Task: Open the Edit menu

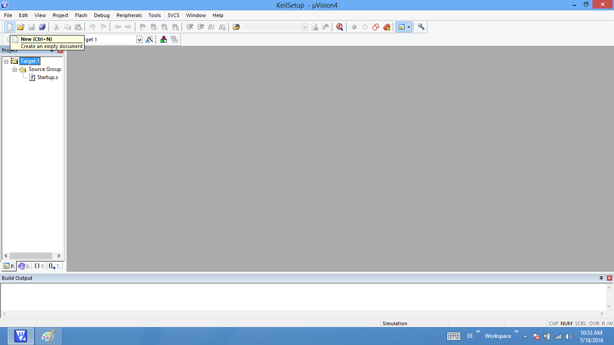Action: (x=23, y=15)
